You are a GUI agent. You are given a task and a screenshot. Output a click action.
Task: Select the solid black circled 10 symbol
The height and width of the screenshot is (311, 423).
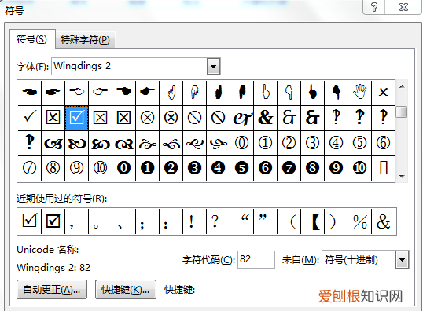[x=359, y=168]
